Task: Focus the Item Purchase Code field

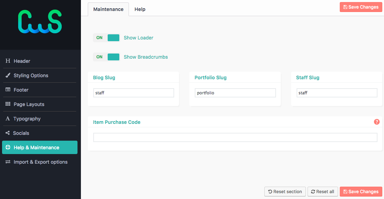Action: click(x=235, y=138)
